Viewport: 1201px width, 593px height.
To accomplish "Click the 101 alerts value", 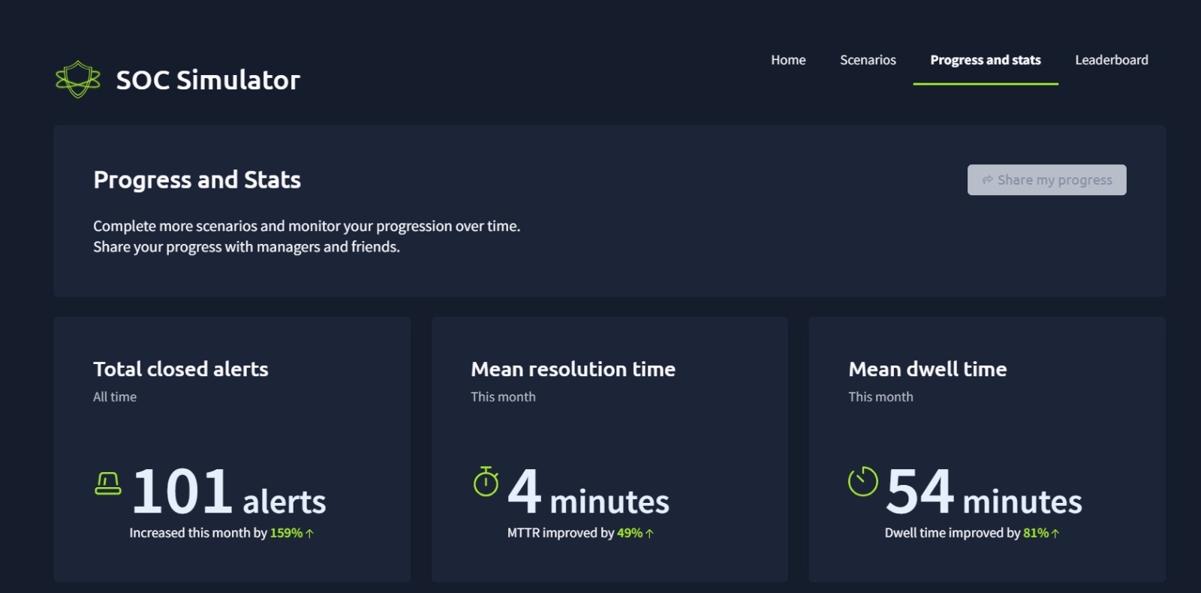I will click(x=229, y=492).
